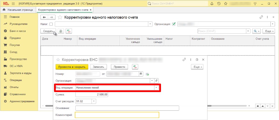The width and height of the screenshot is (279, 120).
Task: Open notifications bell icon
Action: coord(212,4)
